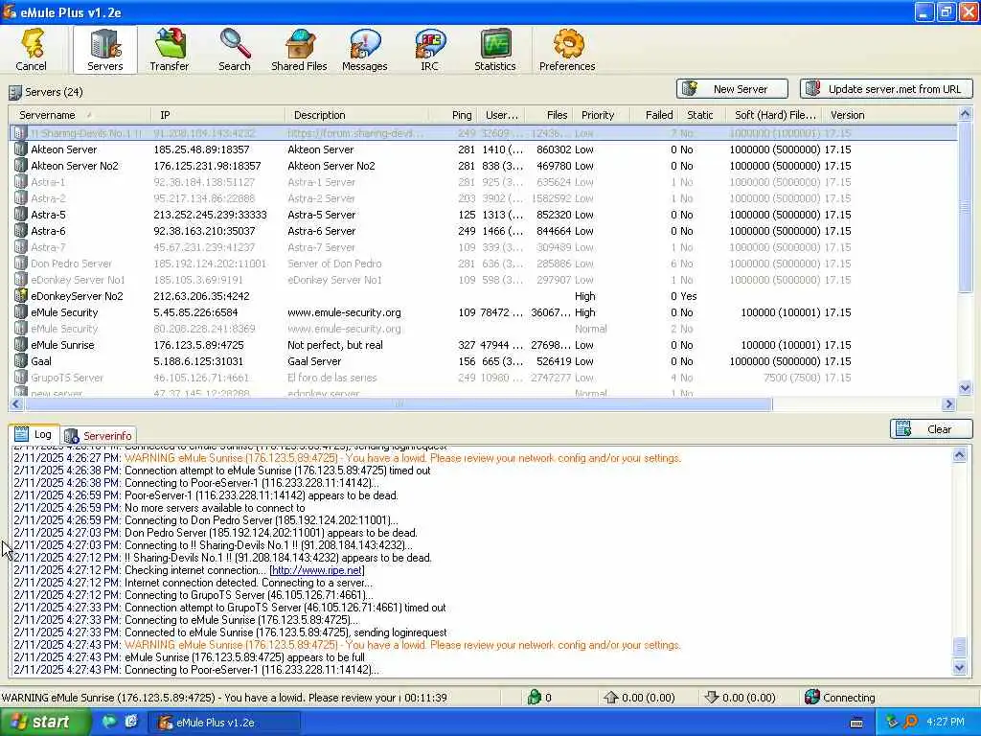Click the upload speed arrow in status bar

pyautogui.click(x=610, y=698)
